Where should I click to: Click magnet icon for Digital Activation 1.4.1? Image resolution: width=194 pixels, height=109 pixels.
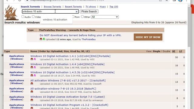[x=32, y=59]
